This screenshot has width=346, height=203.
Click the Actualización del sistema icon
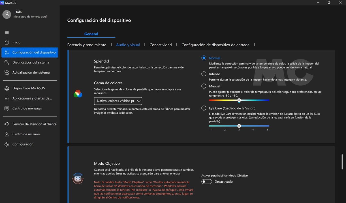(x=7, y=72)
